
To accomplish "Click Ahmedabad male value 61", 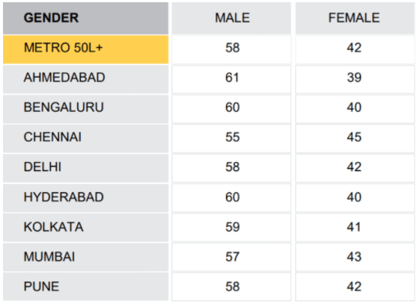I will tap(231, 79).
